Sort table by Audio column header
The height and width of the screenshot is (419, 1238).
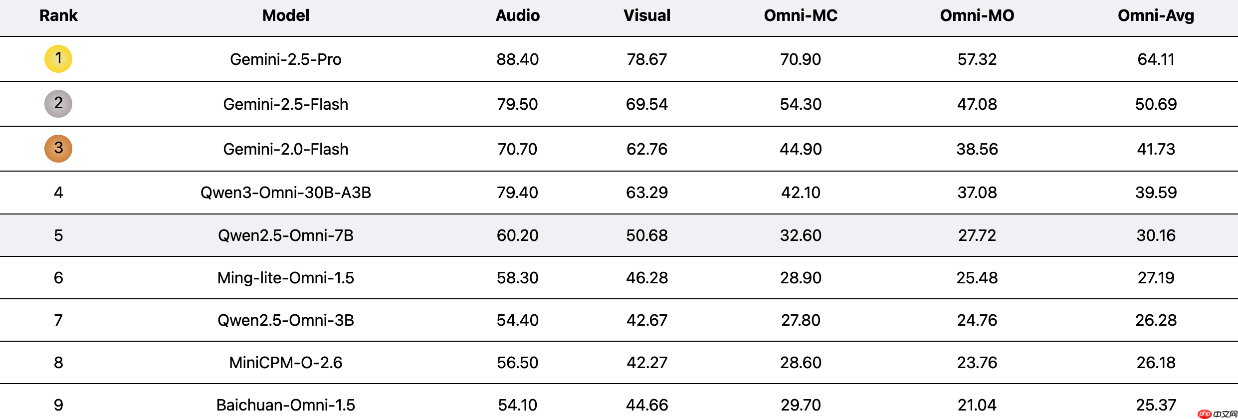tap(517, 15)
